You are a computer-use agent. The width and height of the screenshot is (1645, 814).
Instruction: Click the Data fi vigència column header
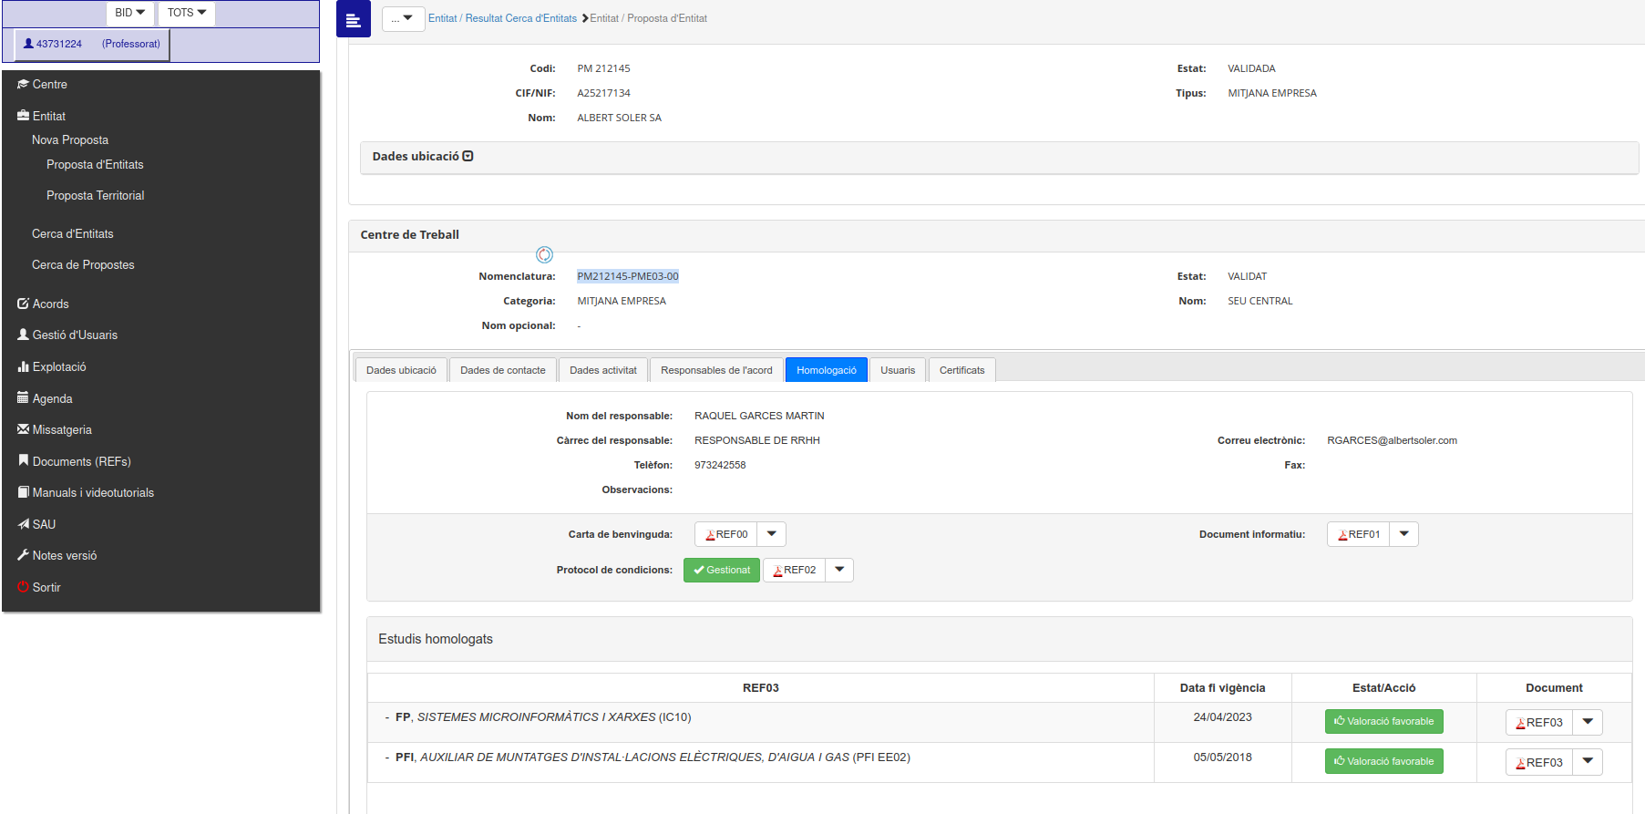coord(1222,688)
